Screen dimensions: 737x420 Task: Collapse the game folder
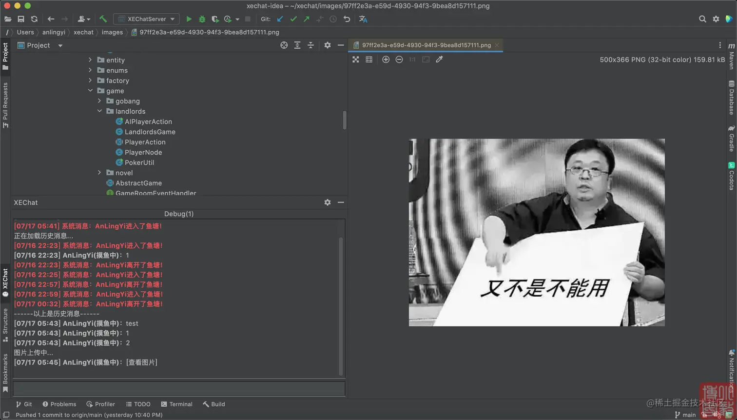(x=90, y=91)
